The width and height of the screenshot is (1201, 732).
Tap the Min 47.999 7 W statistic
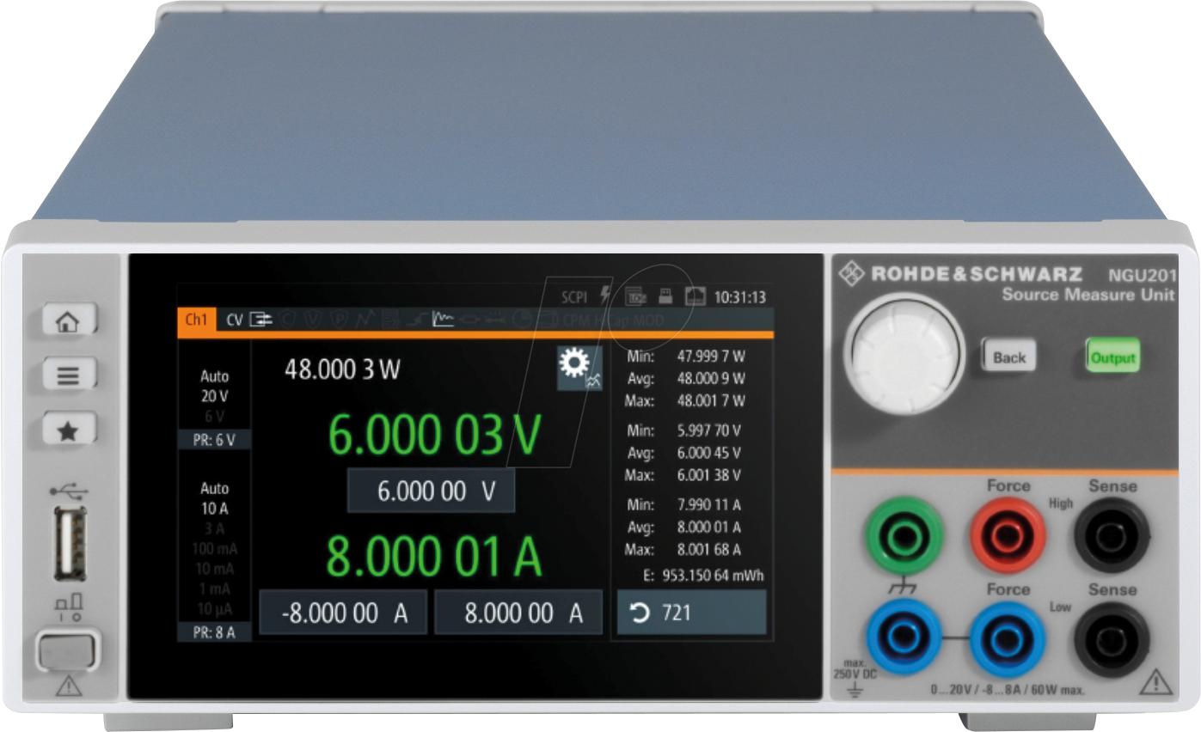coord(685,356)
